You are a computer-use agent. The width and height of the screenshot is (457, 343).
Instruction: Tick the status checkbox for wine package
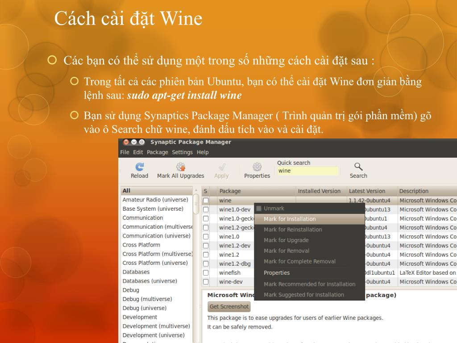tap(206, 201)
